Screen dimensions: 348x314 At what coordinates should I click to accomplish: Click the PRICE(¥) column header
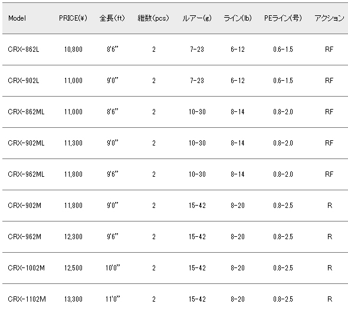point(73,18)
